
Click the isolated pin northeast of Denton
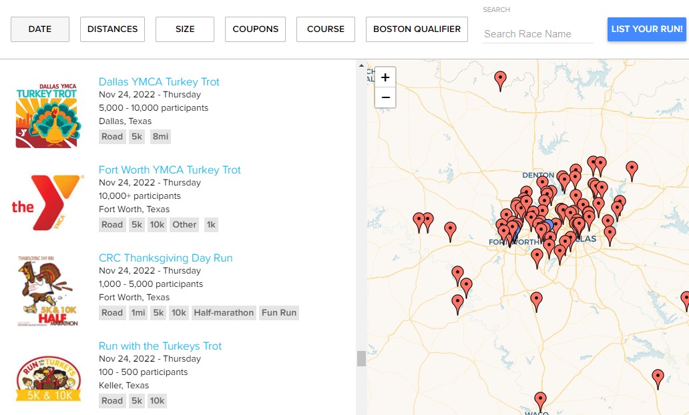(x=632, y=170)
